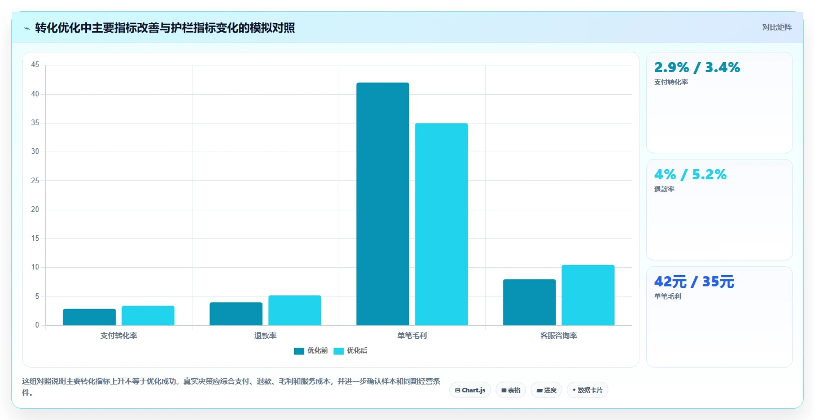Click the 优化前 bar for 支付转化率
815x420 pixels.
point(89,317)
